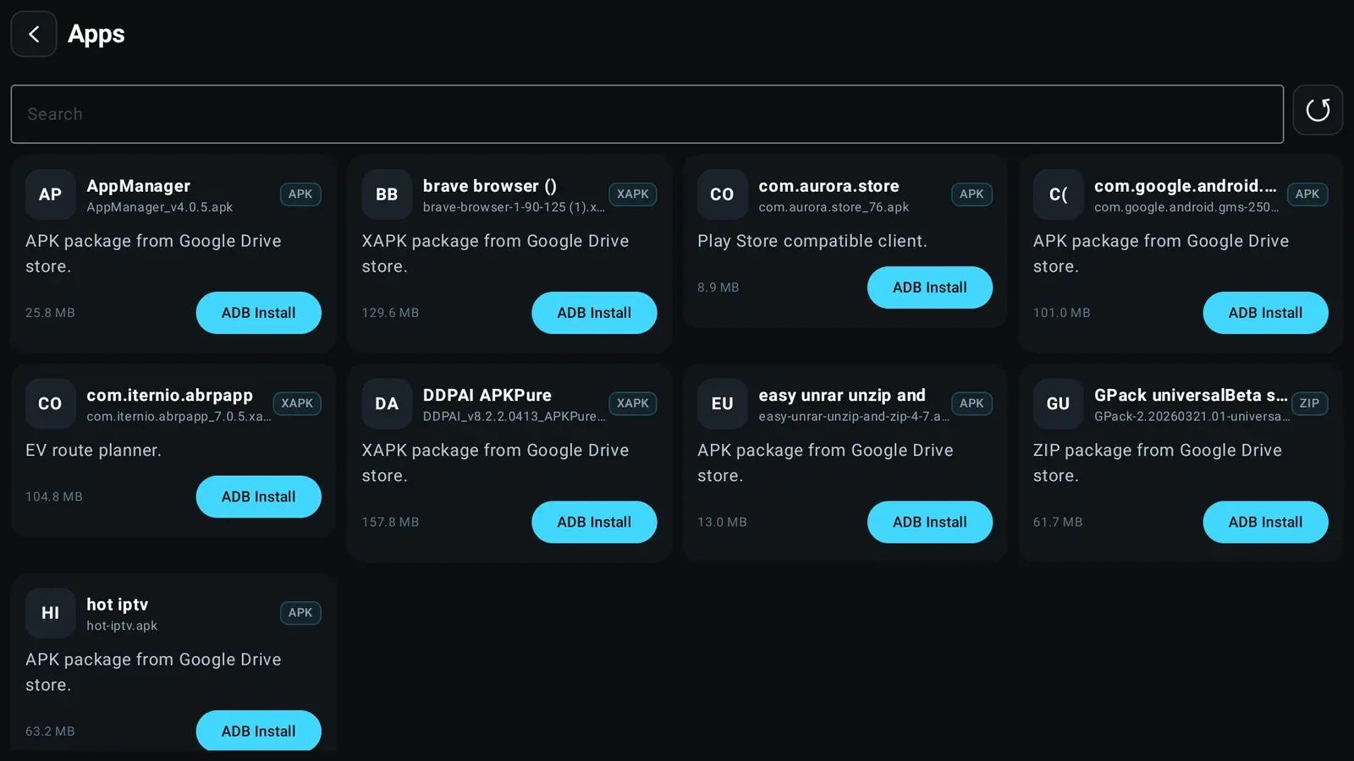Screen dimensions: 1354x761
Task: Click the APK badge on easy unrar
Action: pyautogui.click(x=971, y=403)
